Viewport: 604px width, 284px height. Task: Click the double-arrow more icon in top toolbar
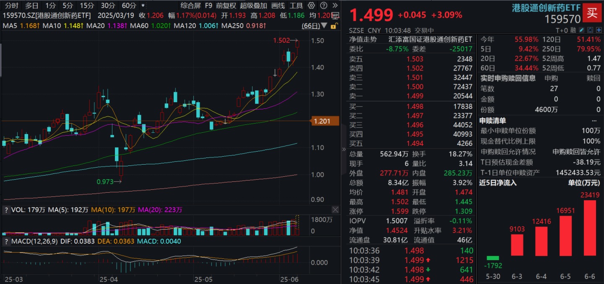coord(335,5)
